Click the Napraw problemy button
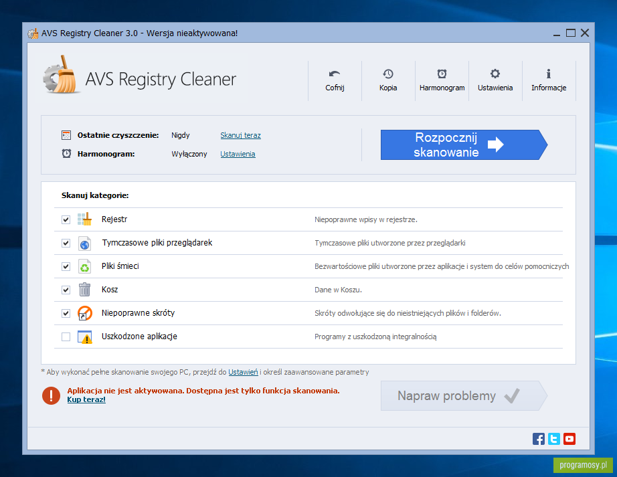617x477 pixels. point(464,395)
